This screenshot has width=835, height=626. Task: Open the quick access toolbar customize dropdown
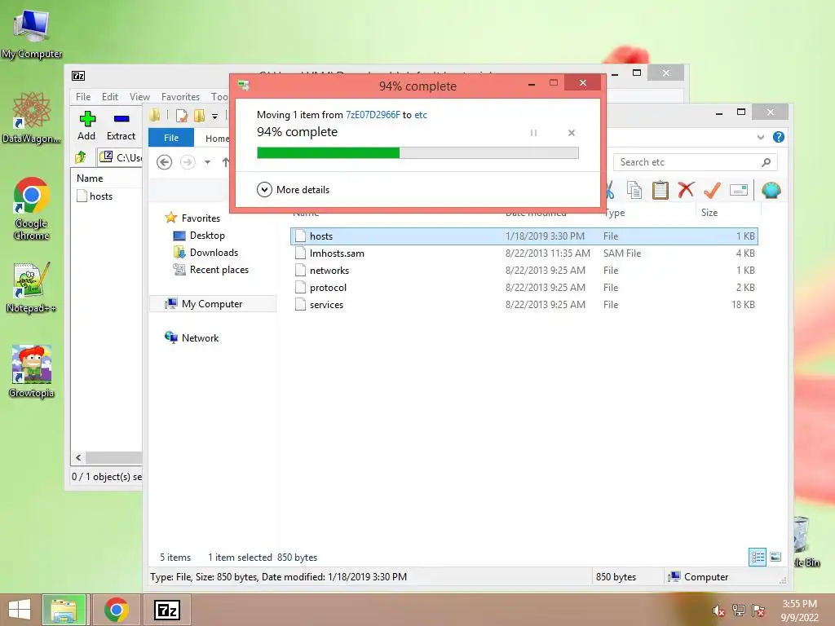coord(214,116)
